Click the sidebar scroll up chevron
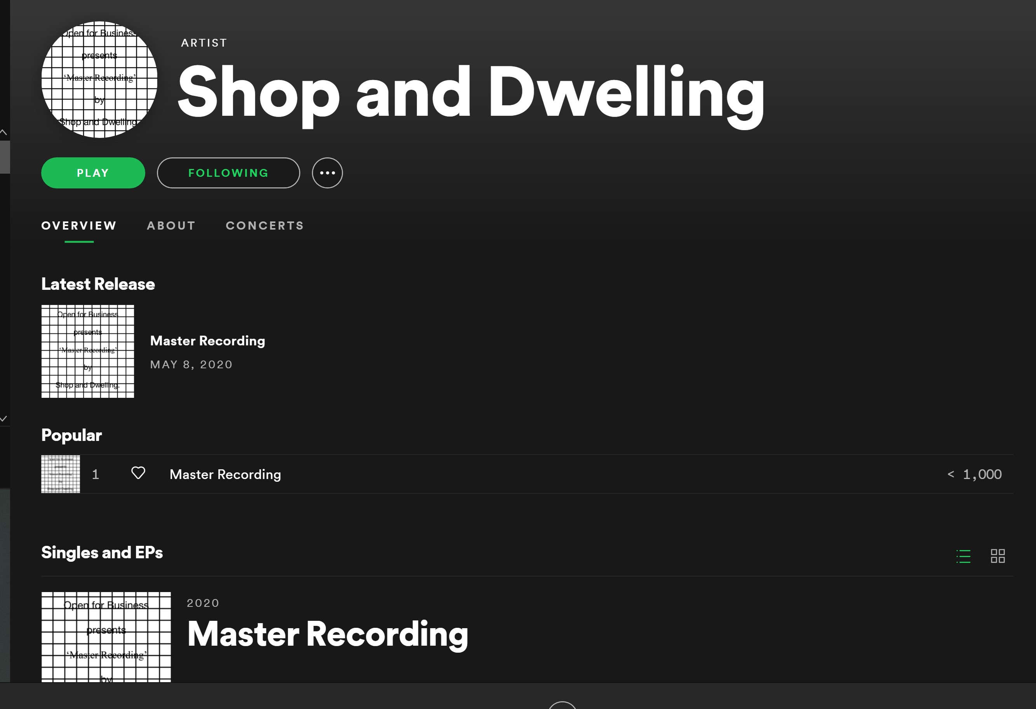The image size is (1036, 709). [3, 132]
